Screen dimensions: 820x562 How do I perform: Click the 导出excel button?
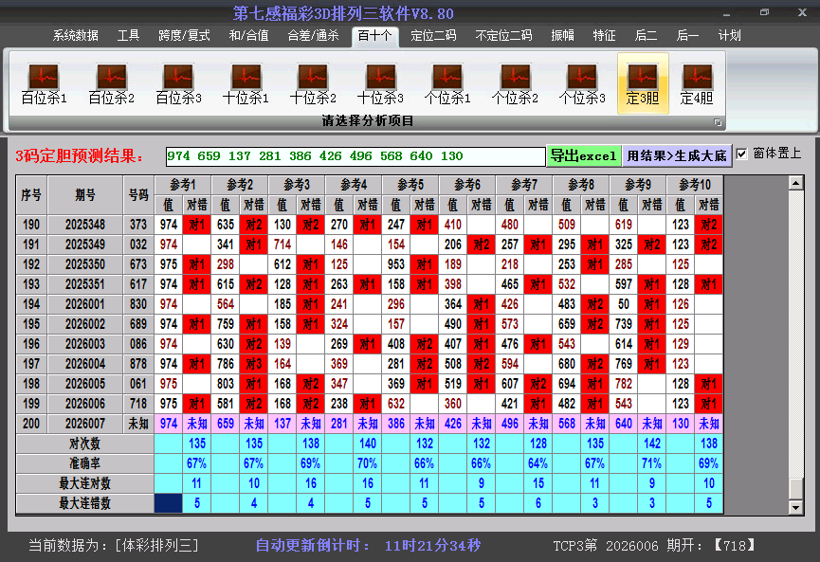pos(583,155)
